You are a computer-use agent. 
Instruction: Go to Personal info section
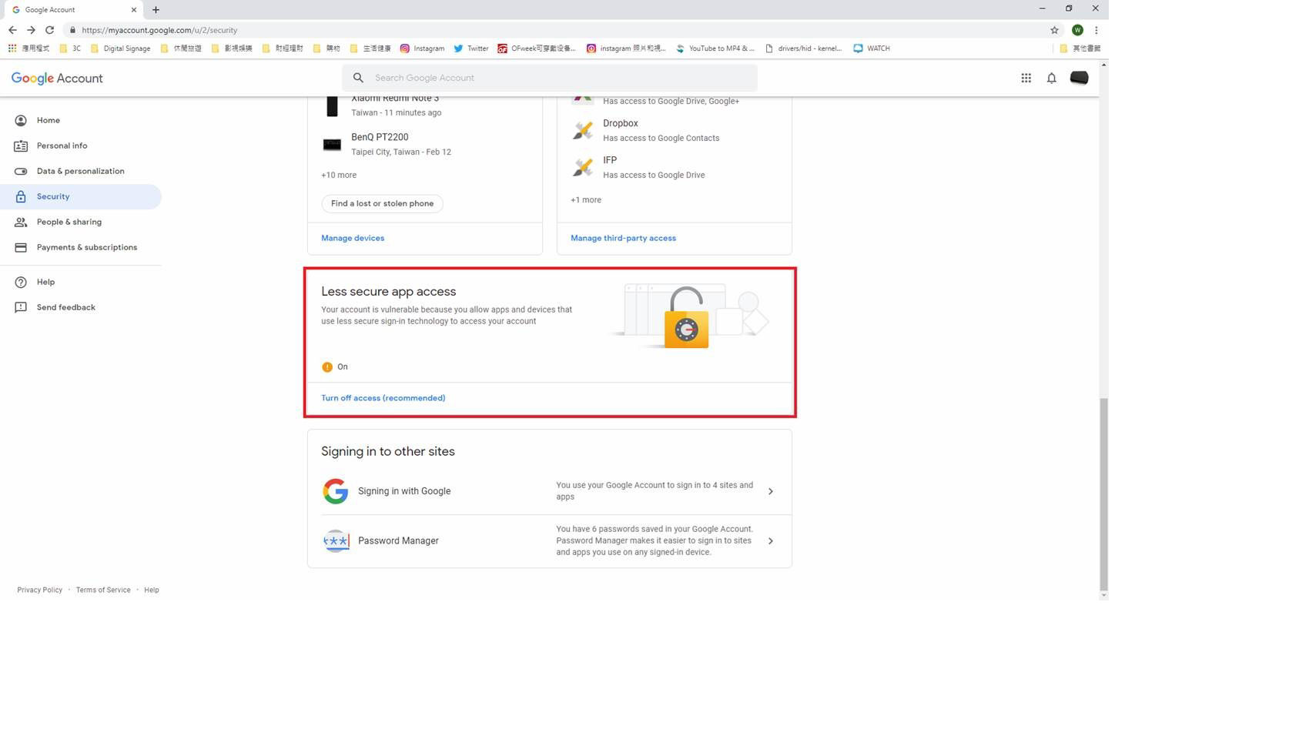(x=62, y=146)
